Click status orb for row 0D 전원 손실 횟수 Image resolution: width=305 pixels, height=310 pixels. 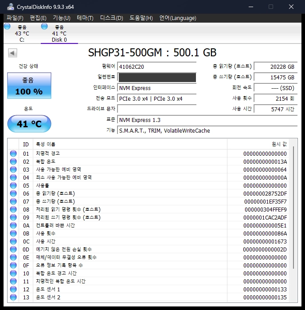(x=13, y=249)
